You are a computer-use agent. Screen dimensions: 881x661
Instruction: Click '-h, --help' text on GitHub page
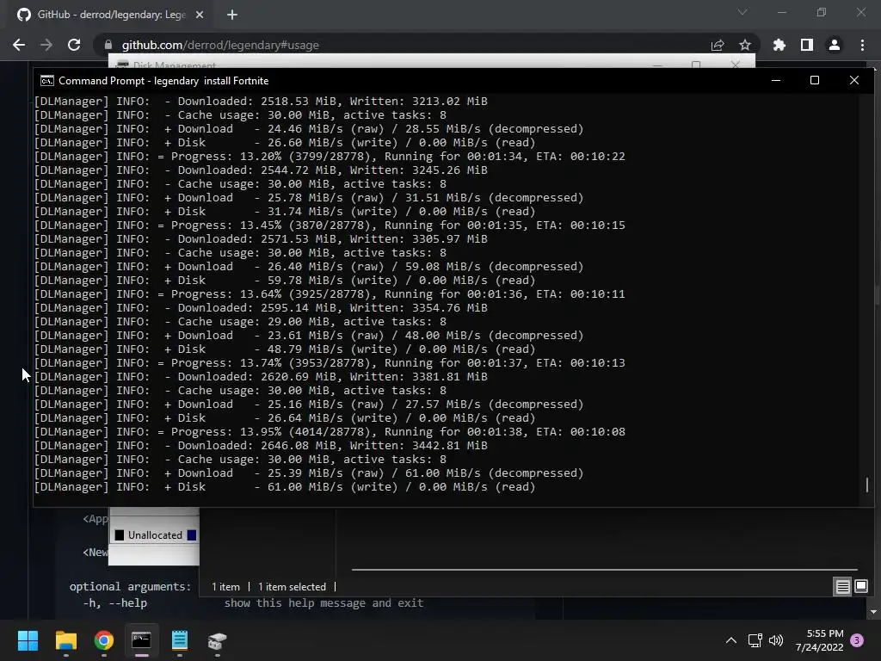point(114,603)
